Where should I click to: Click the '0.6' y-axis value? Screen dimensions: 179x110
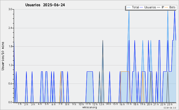(10, 84)
